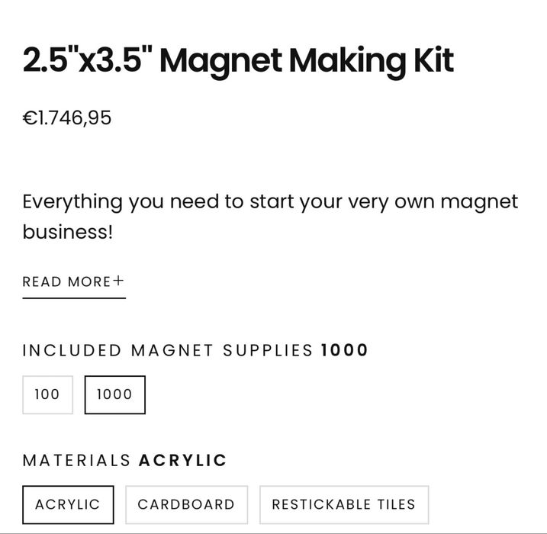Pick the Restickable Tiles material
The image size is (547, 534).
343,504
